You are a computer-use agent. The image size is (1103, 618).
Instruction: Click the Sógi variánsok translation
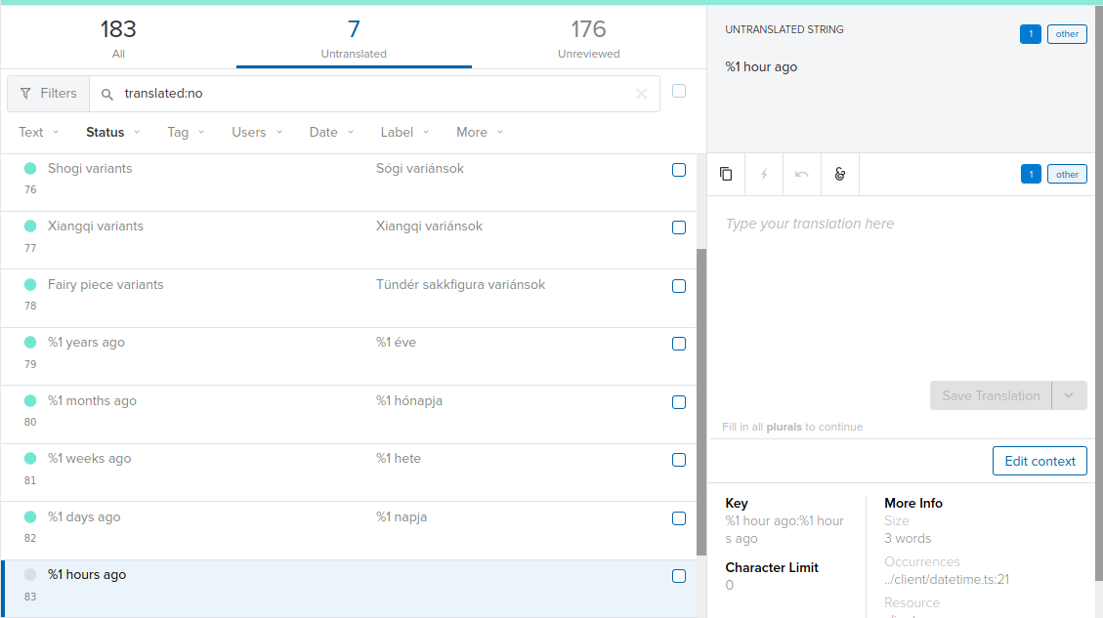click(420, 168)
